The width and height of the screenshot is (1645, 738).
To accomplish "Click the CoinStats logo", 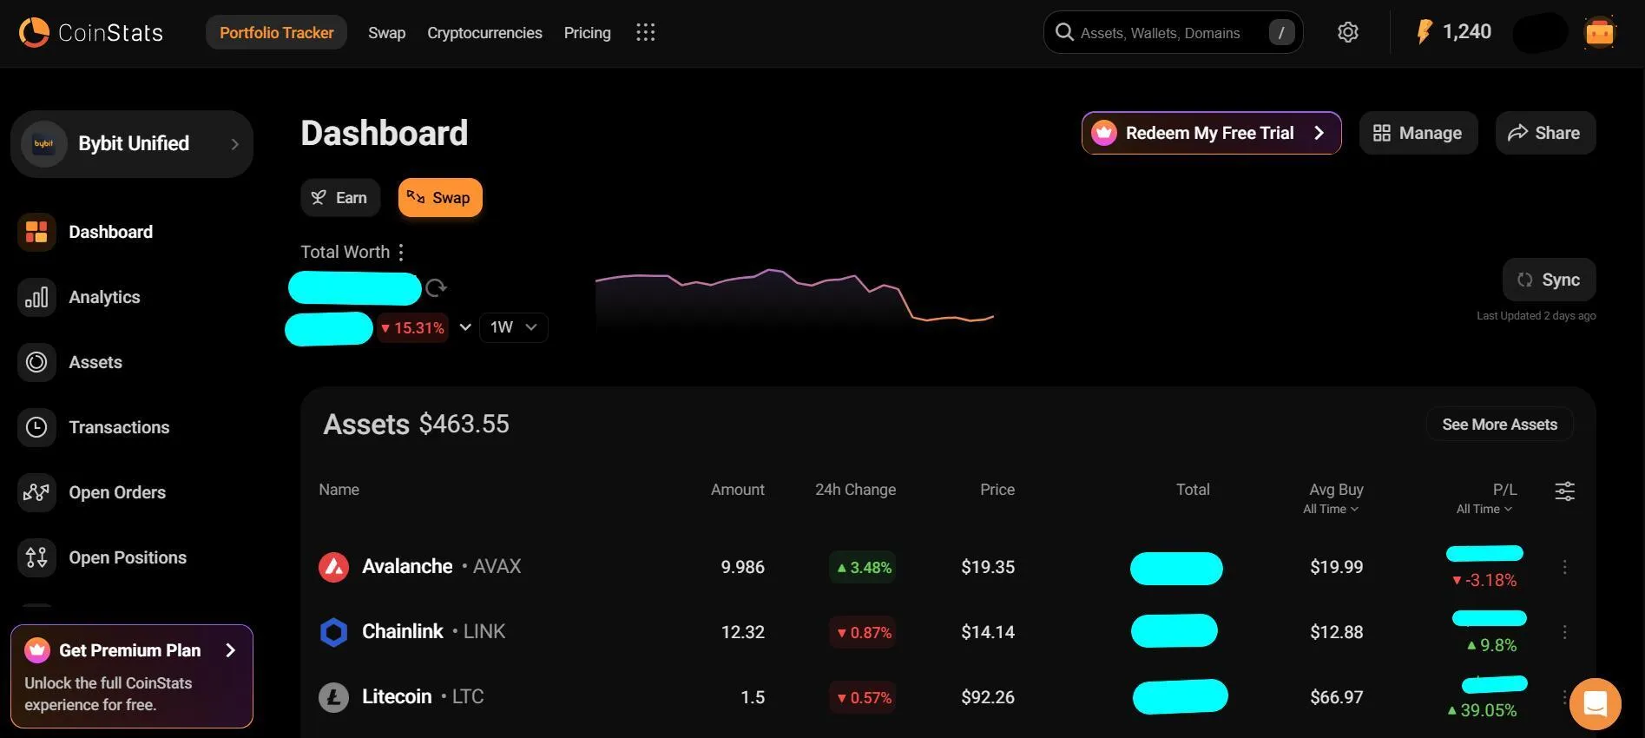I will [90, 33].
